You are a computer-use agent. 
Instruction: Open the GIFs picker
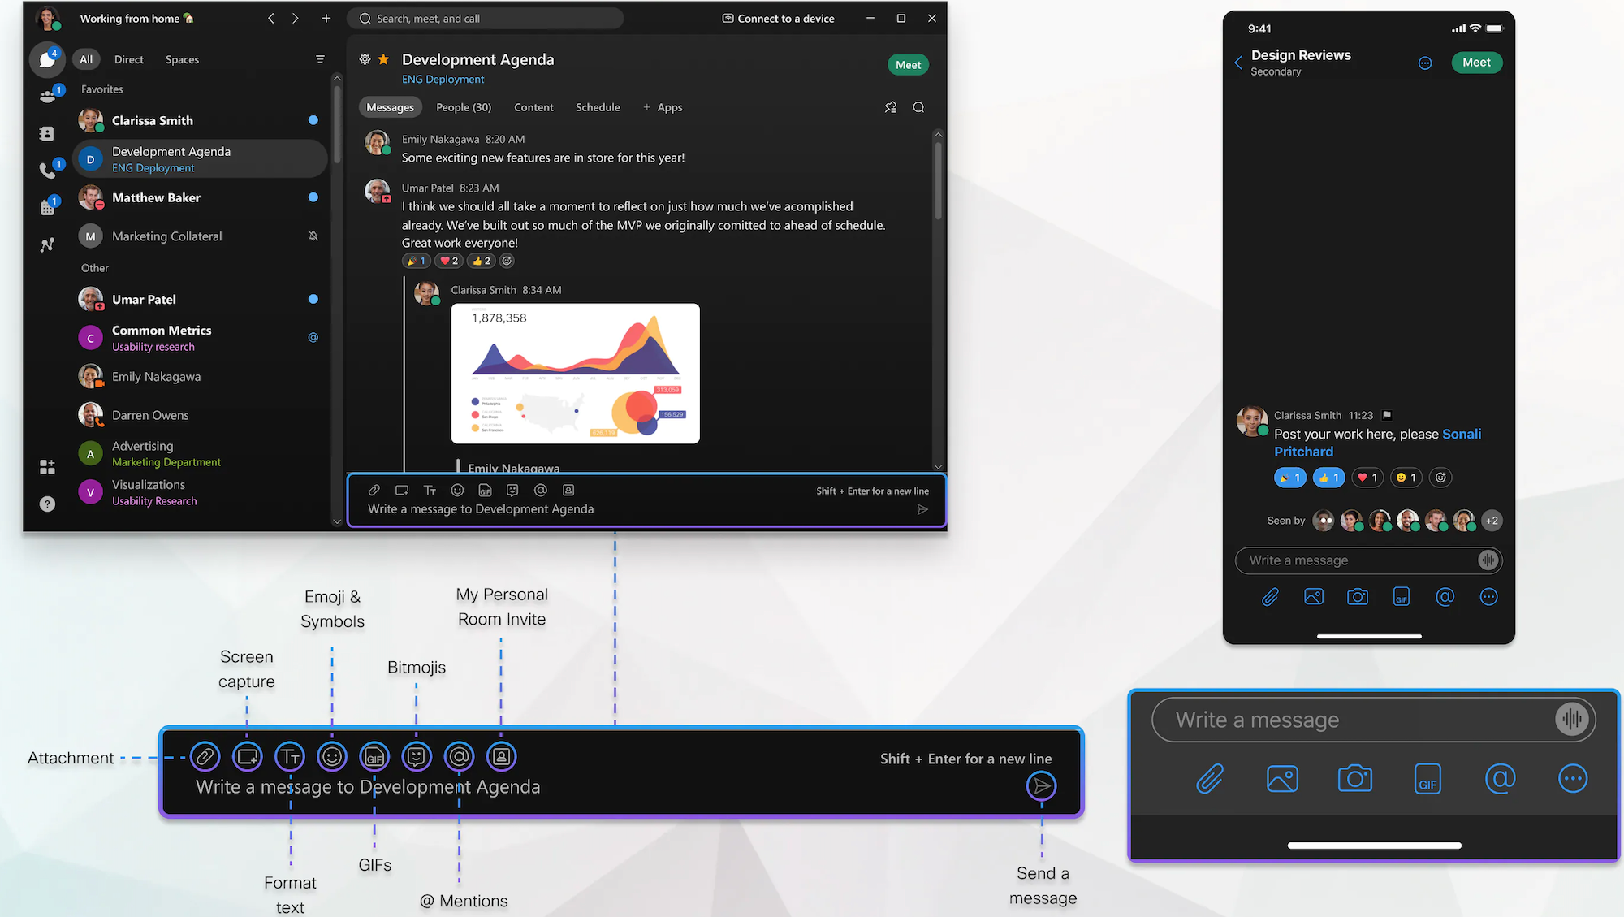(x=374, y=756)
